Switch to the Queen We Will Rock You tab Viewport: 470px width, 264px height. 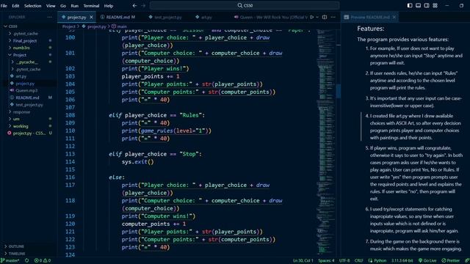pyautogui.click(x=271, y=18)
